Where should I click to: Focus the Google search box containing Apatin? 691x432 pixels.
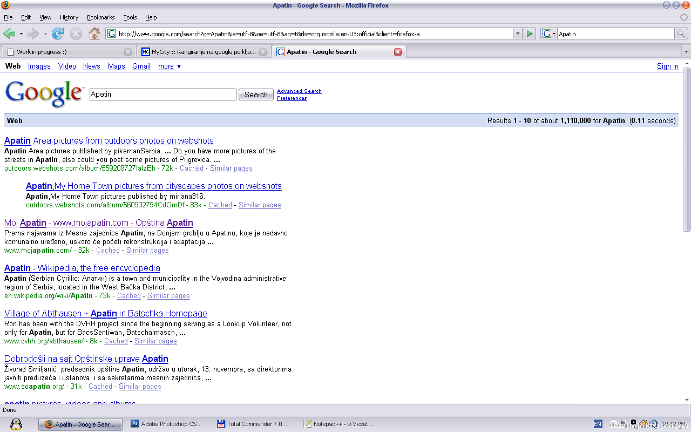[x=163, y=94]
